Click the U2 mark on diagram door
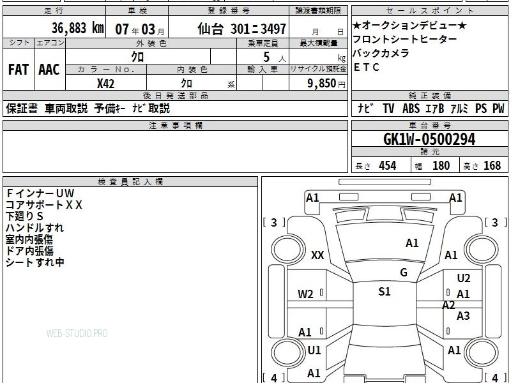 pos(464,278)
